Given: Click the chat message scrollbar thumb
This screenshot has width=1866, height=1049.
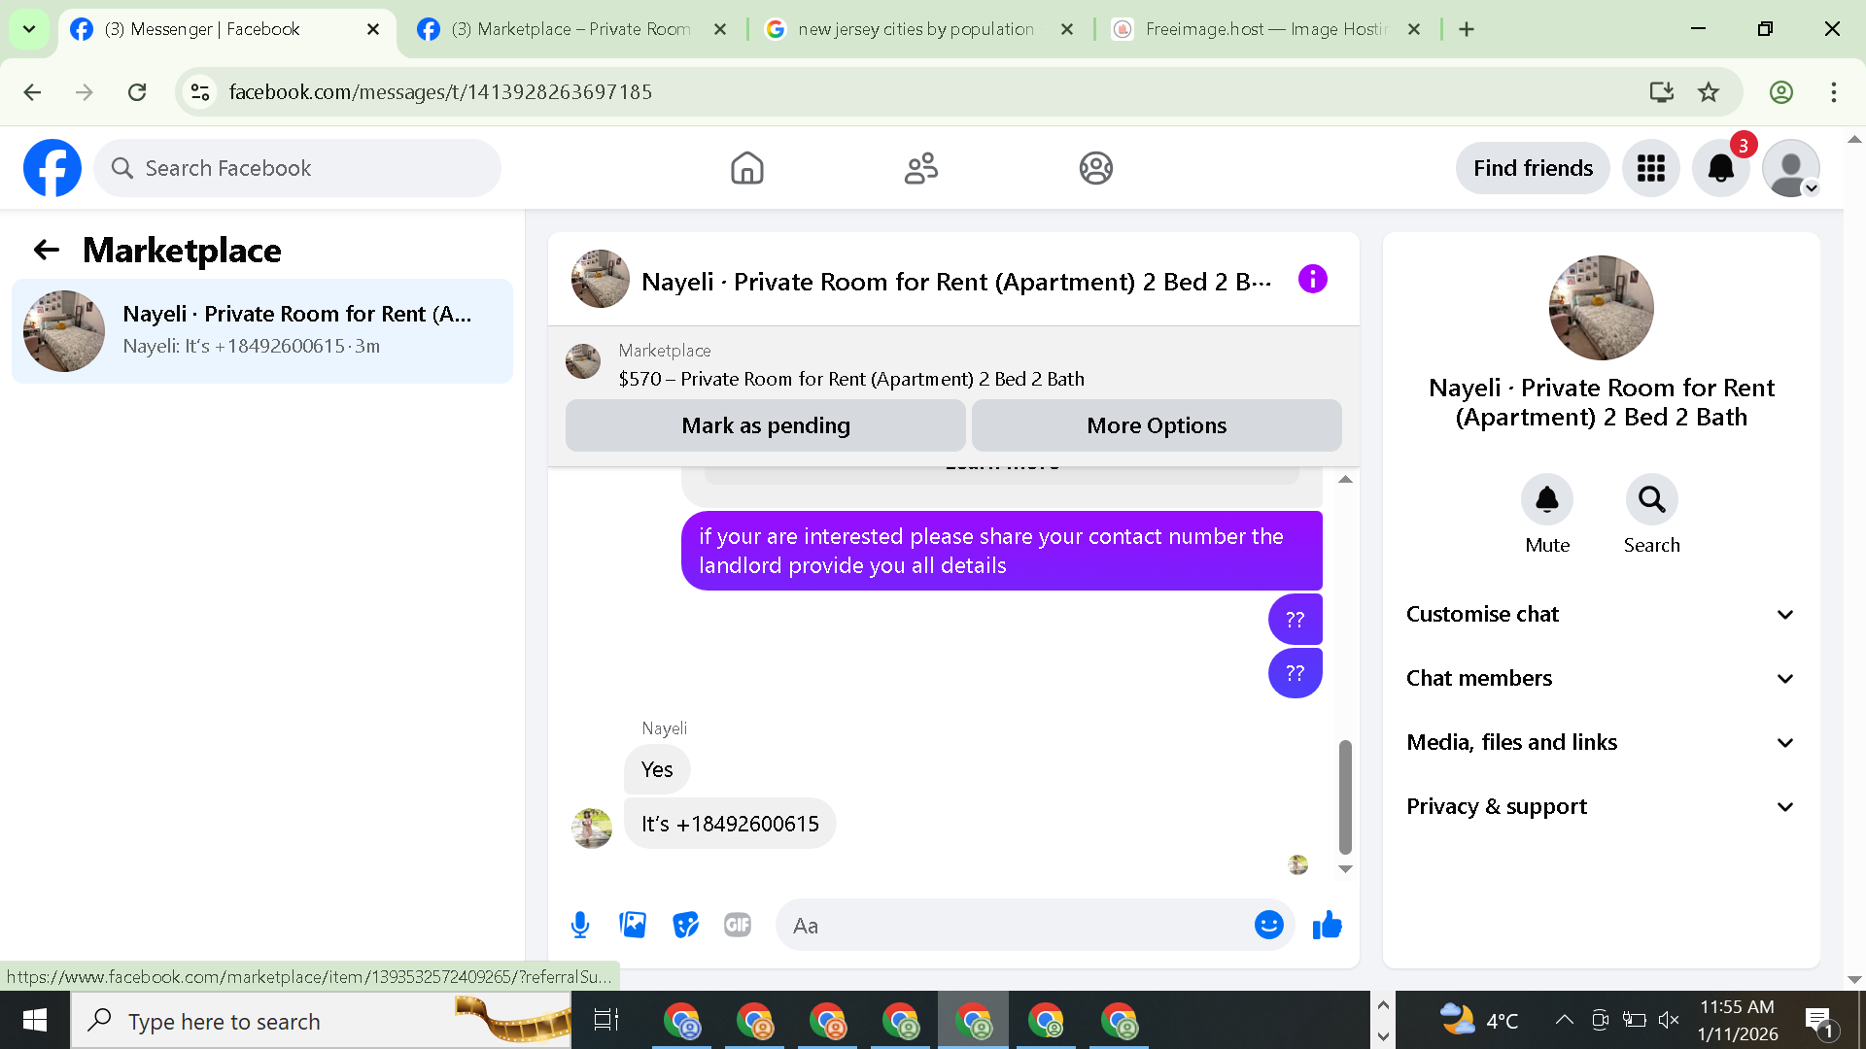Looking at the screenshot, I should [x=1345, y=796].
